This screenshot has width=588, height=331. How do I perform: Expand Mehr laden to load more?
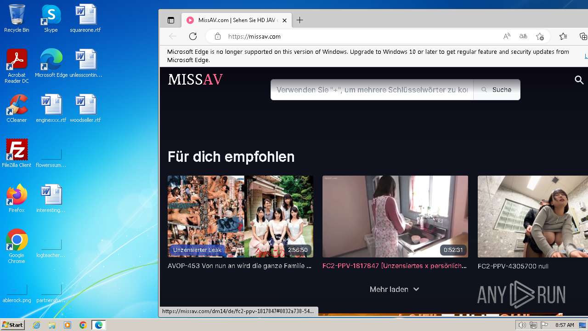click(395, 289)
